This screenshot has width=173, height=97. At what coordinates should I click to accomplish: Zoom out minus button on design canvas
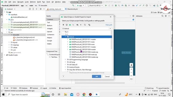point(131,72)
